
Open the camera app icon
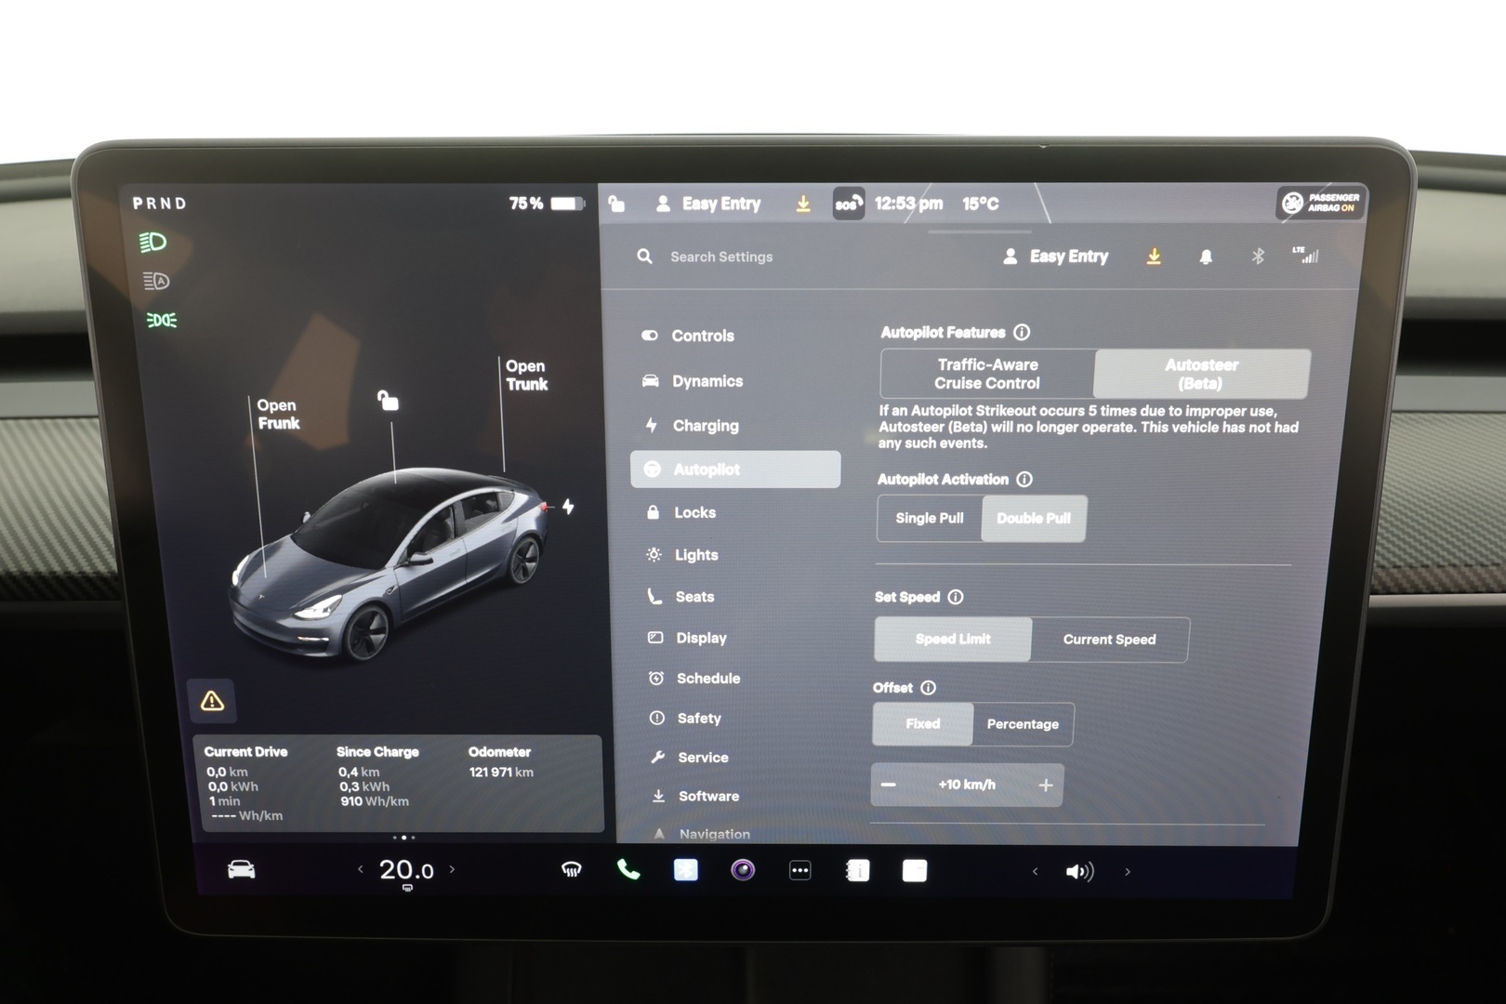[x=743, y=870]
